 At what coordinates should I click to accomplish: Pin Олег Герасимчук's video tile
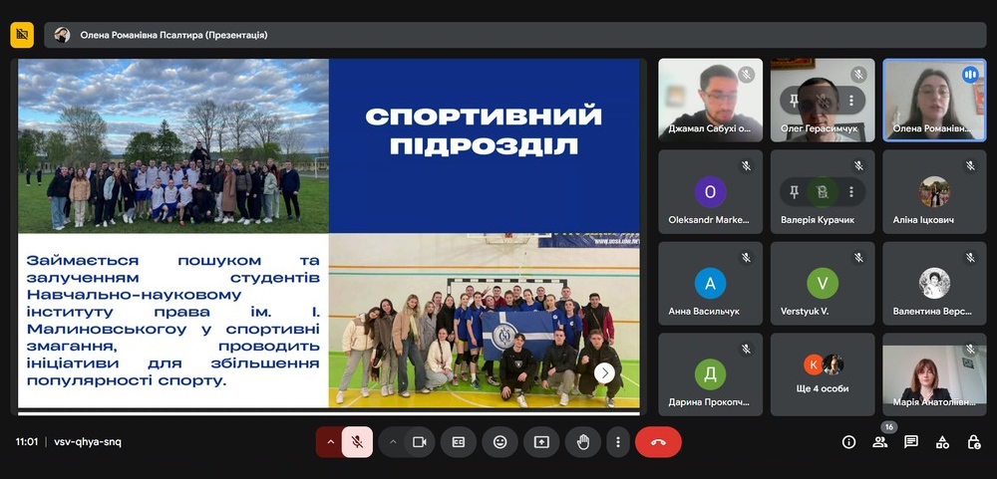point(795,101)
